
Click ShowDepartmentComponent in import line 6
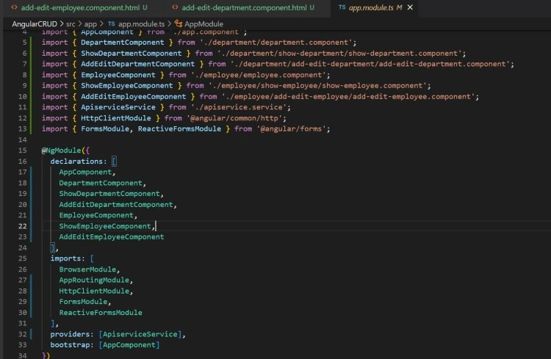pos(131,54)
